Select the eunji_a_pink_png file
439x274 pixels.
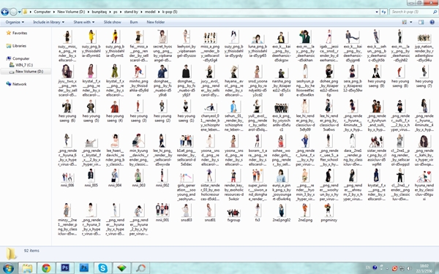point(282,186)
